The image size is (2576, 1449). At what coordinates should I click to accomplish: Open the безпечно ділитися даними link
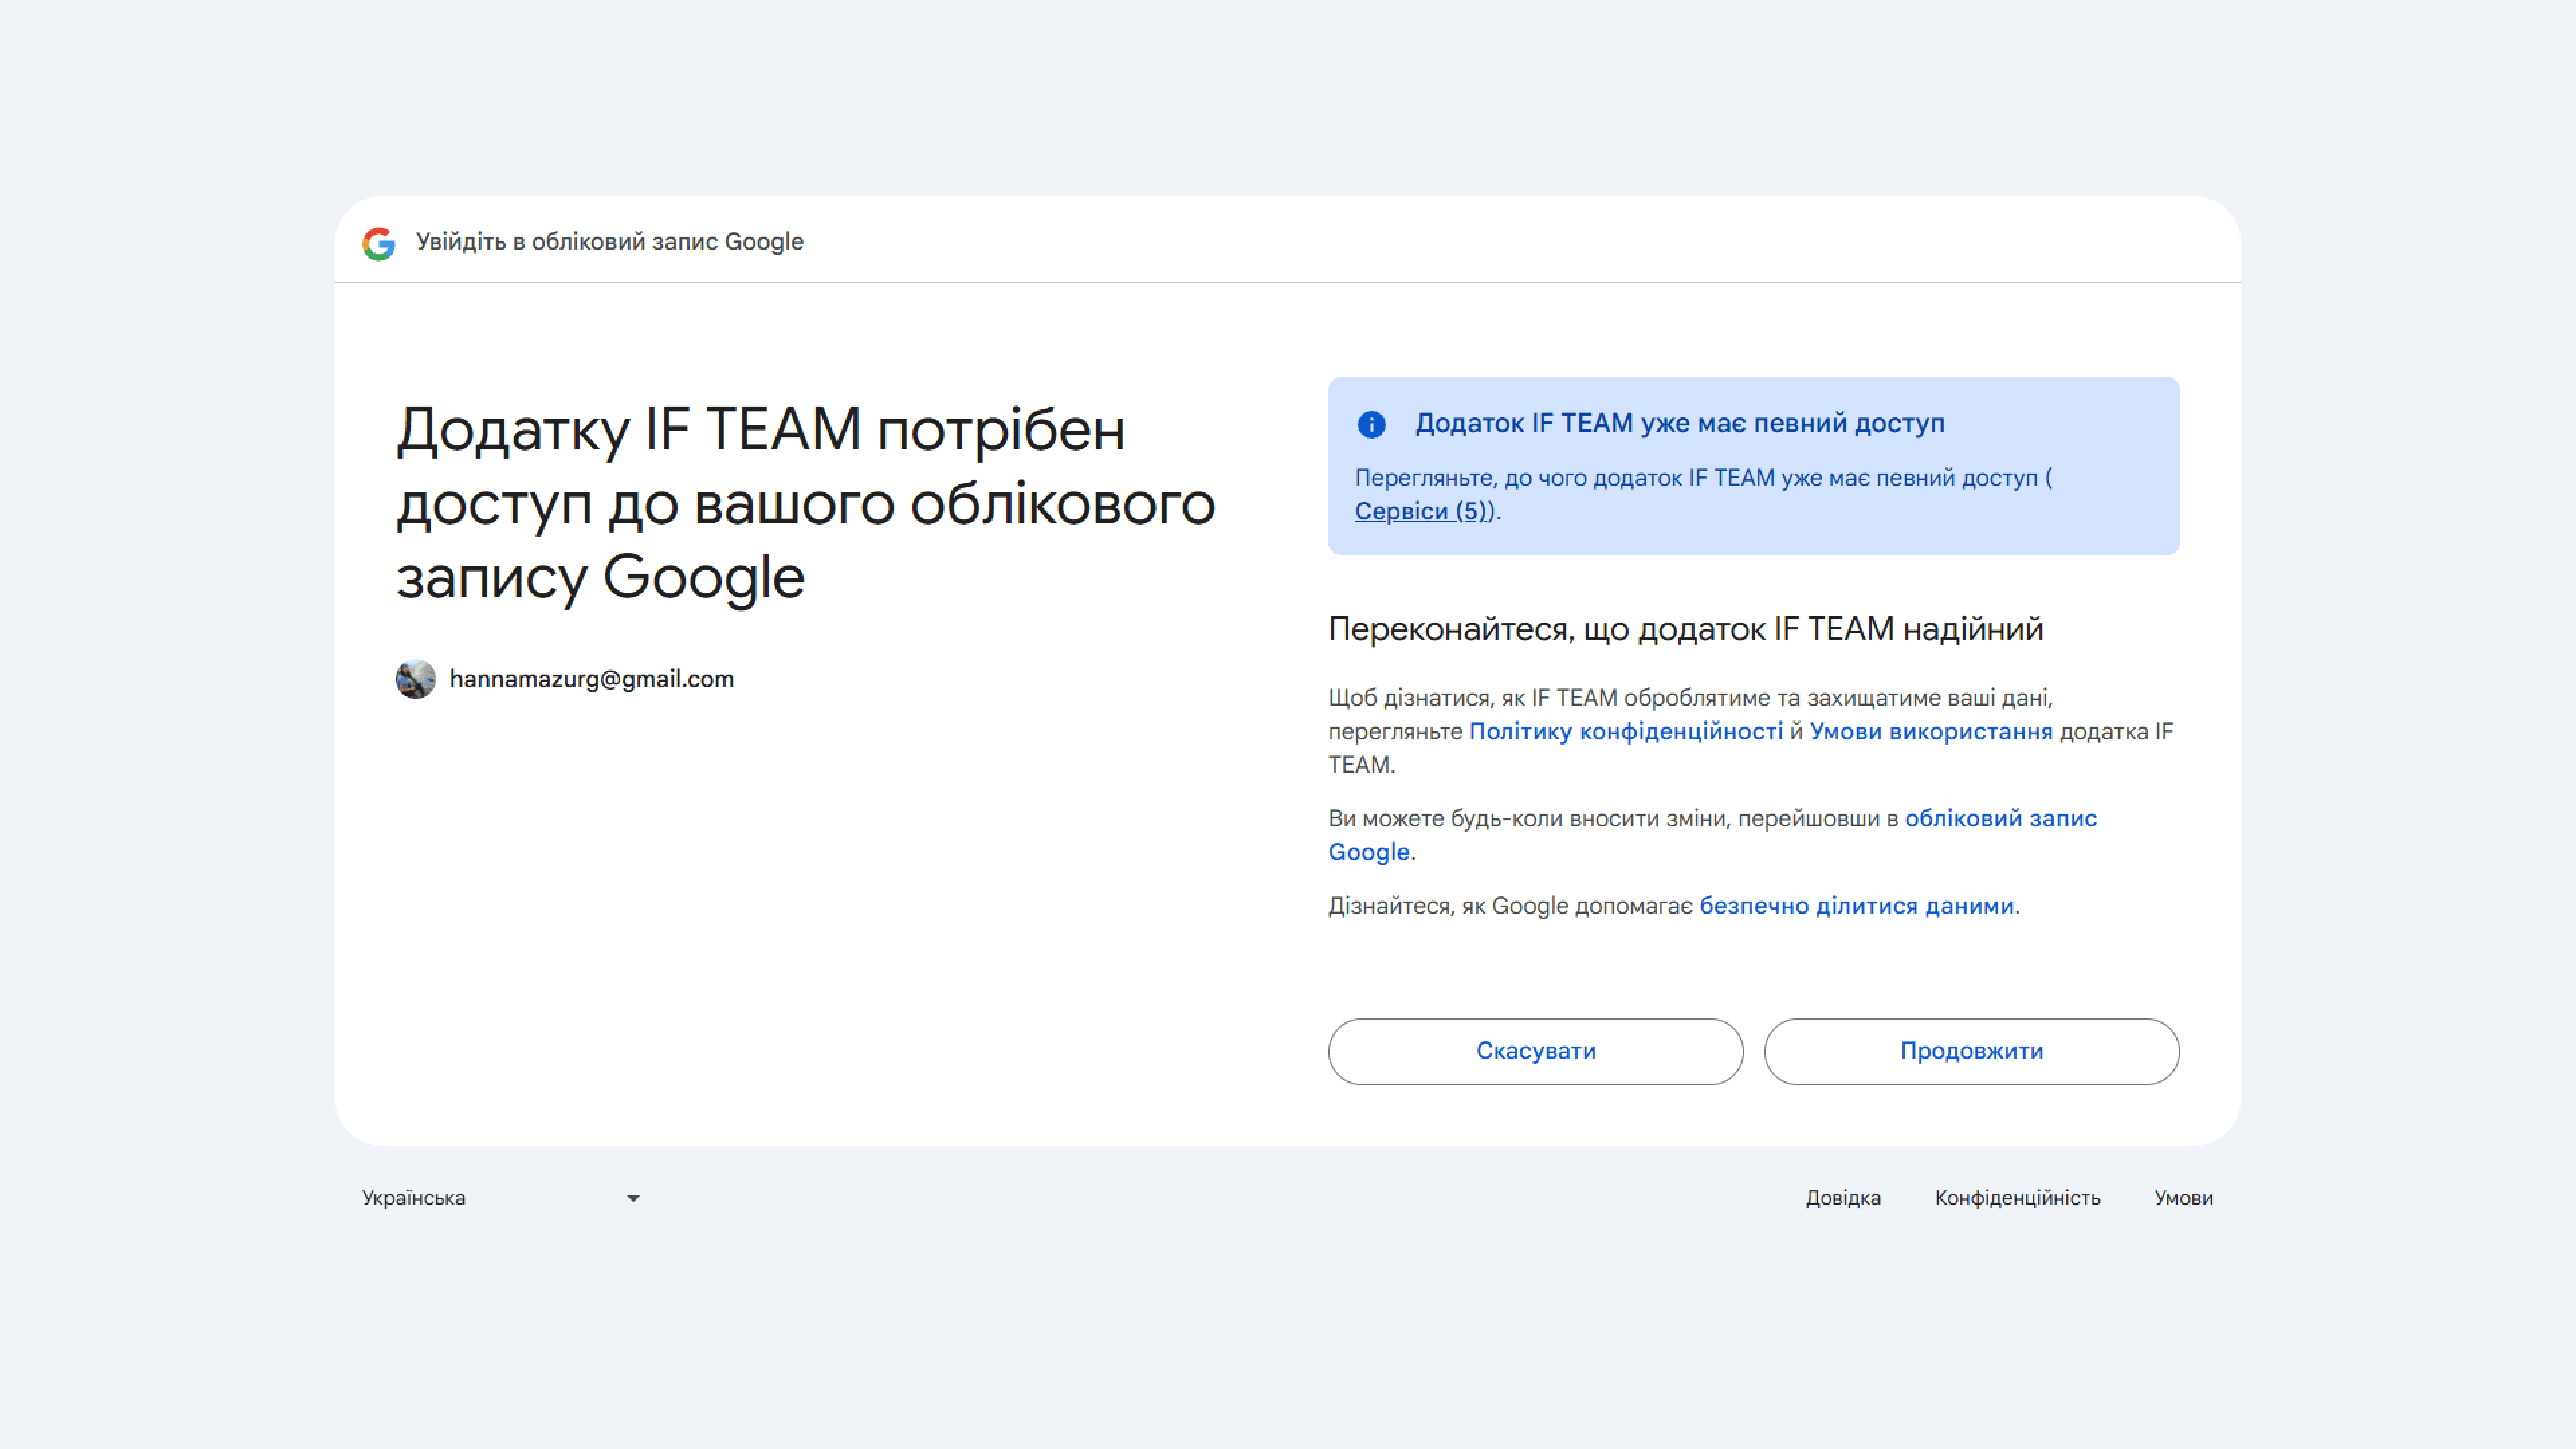1856,905
